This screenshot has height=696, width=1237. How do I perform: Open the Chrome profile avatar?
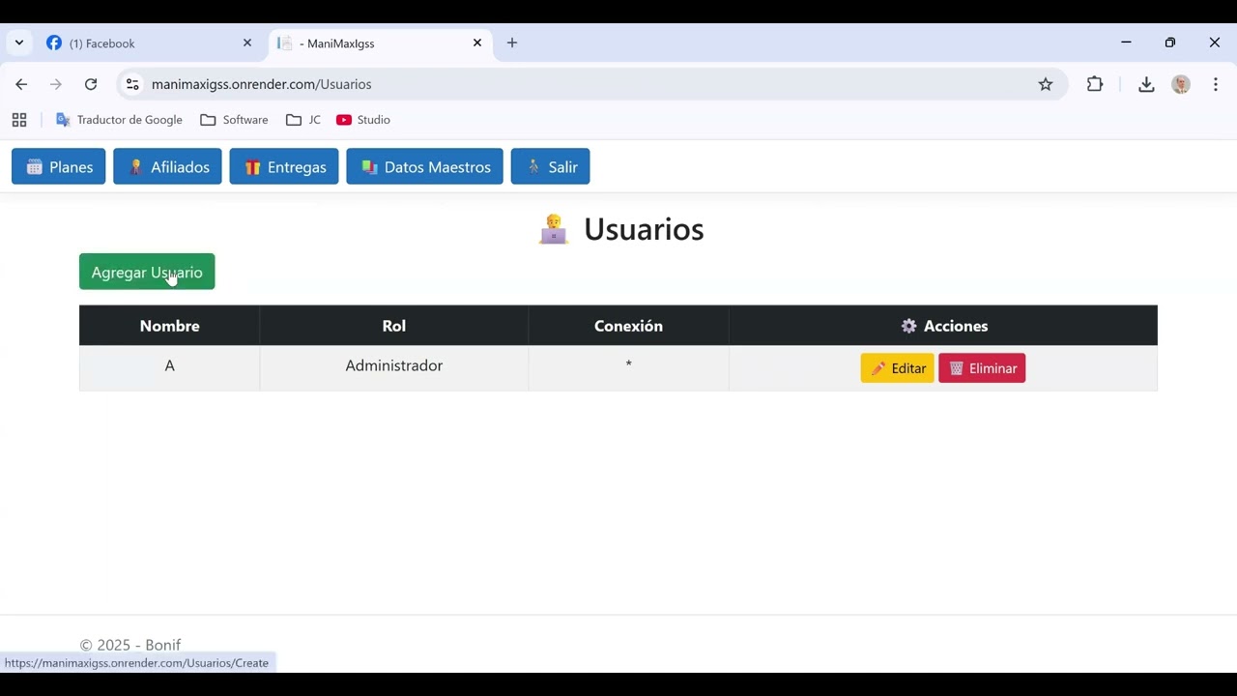click(x=1181, y=84)
